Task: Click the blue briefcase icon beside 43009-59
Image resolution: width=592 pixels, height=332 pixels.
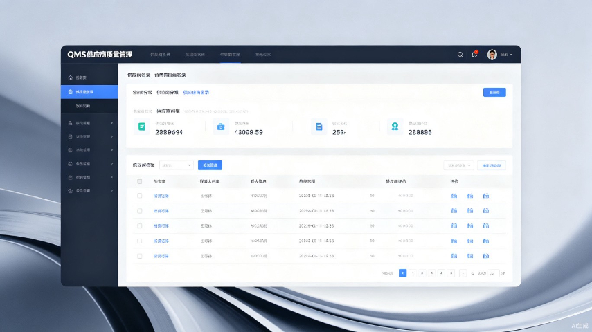Action: coord(221,127)
